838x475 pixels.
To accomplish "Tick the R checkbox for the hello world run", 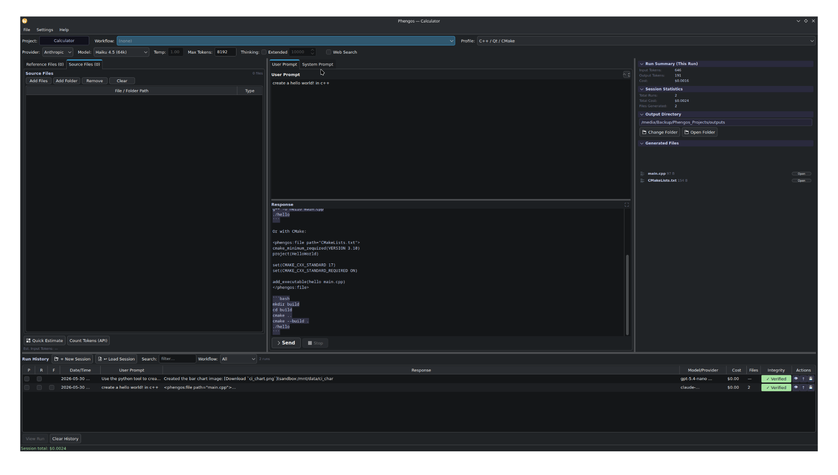I will click(x=39, y=387).
